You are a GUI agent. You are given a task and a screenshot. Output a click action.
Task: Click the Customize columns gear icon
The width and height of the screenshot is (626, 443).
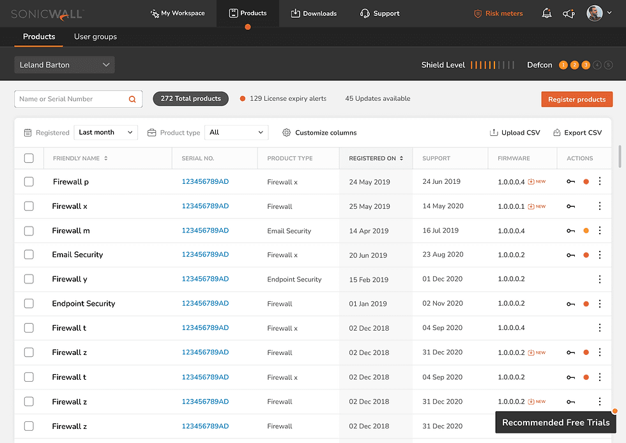pos(286,133)
